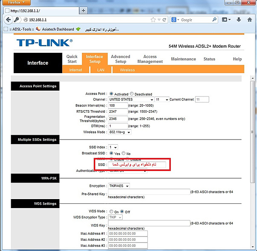Screen dimensions: 257x251
Task: Click the Pre-Shared Key field
Action: pos(149,192)
